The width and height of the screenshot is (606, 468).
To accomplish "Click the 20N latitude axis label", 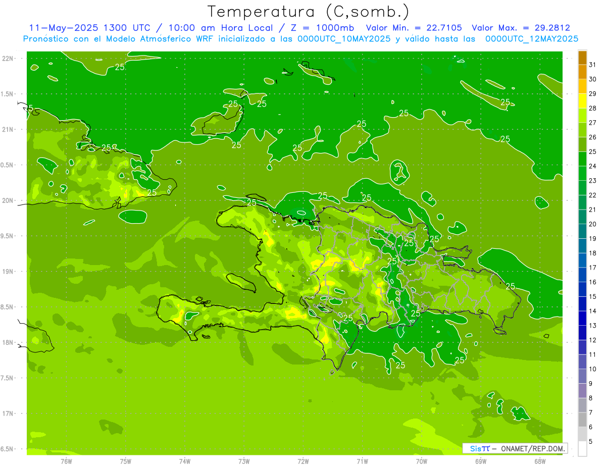I will tap(8, 200).
